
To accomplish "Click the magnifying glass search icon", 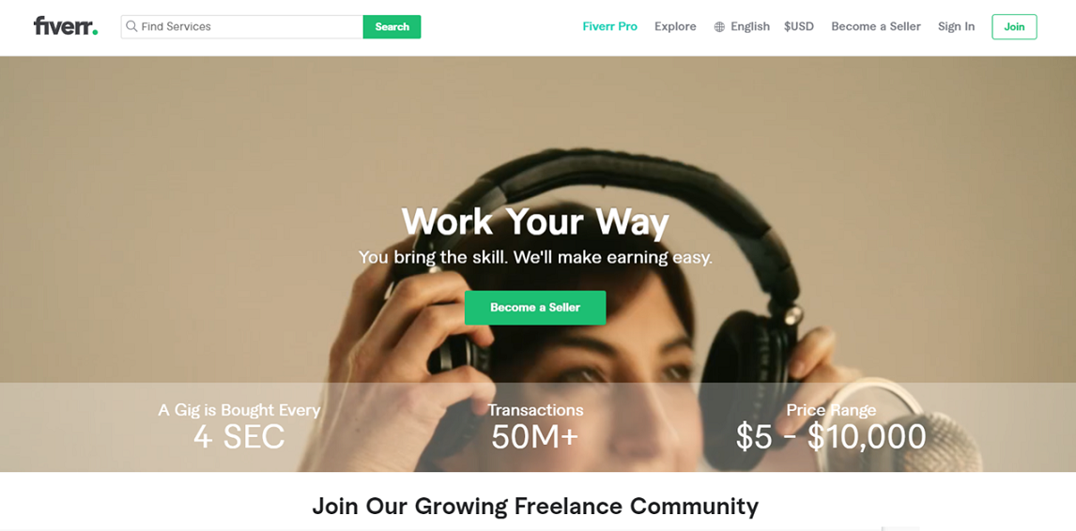I will click(x=131, y=27).
